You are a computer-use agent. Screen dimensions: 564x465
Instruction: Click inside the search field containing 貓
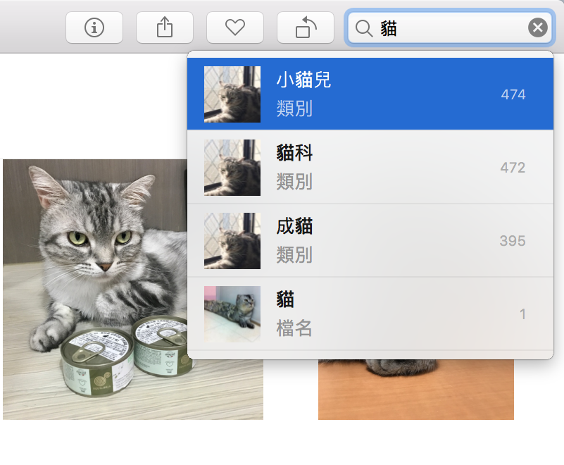(451, 28)
